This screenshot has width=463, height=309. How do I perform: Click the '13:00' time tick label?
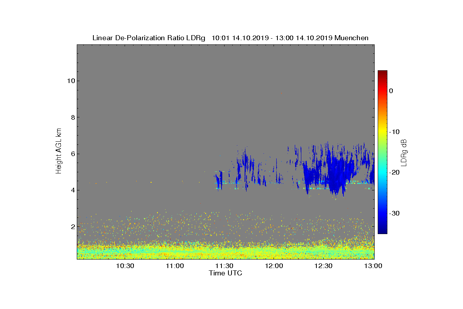pos(373,266)
